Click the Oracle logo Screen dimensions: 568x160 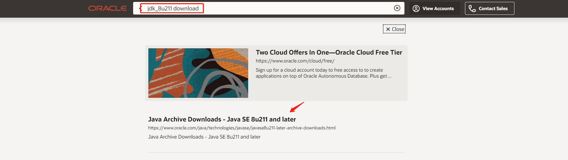107,9
